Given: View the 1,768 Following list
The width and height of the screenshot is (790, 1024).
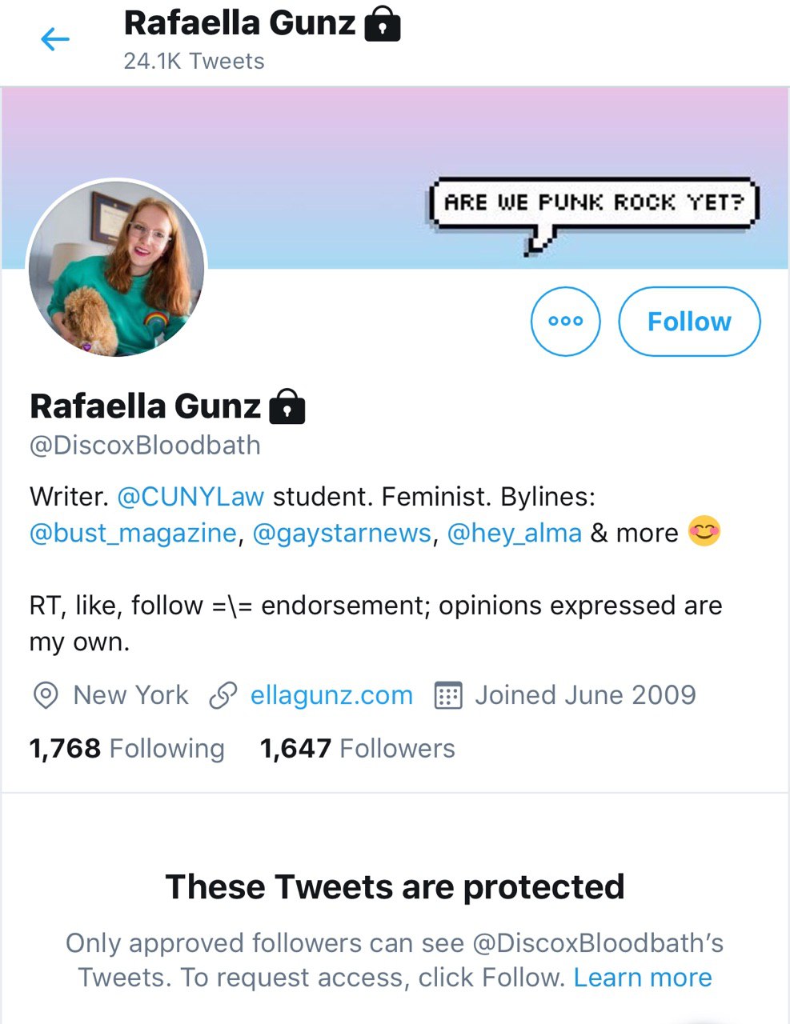Looking at the screenshot, I should [126, 749].
